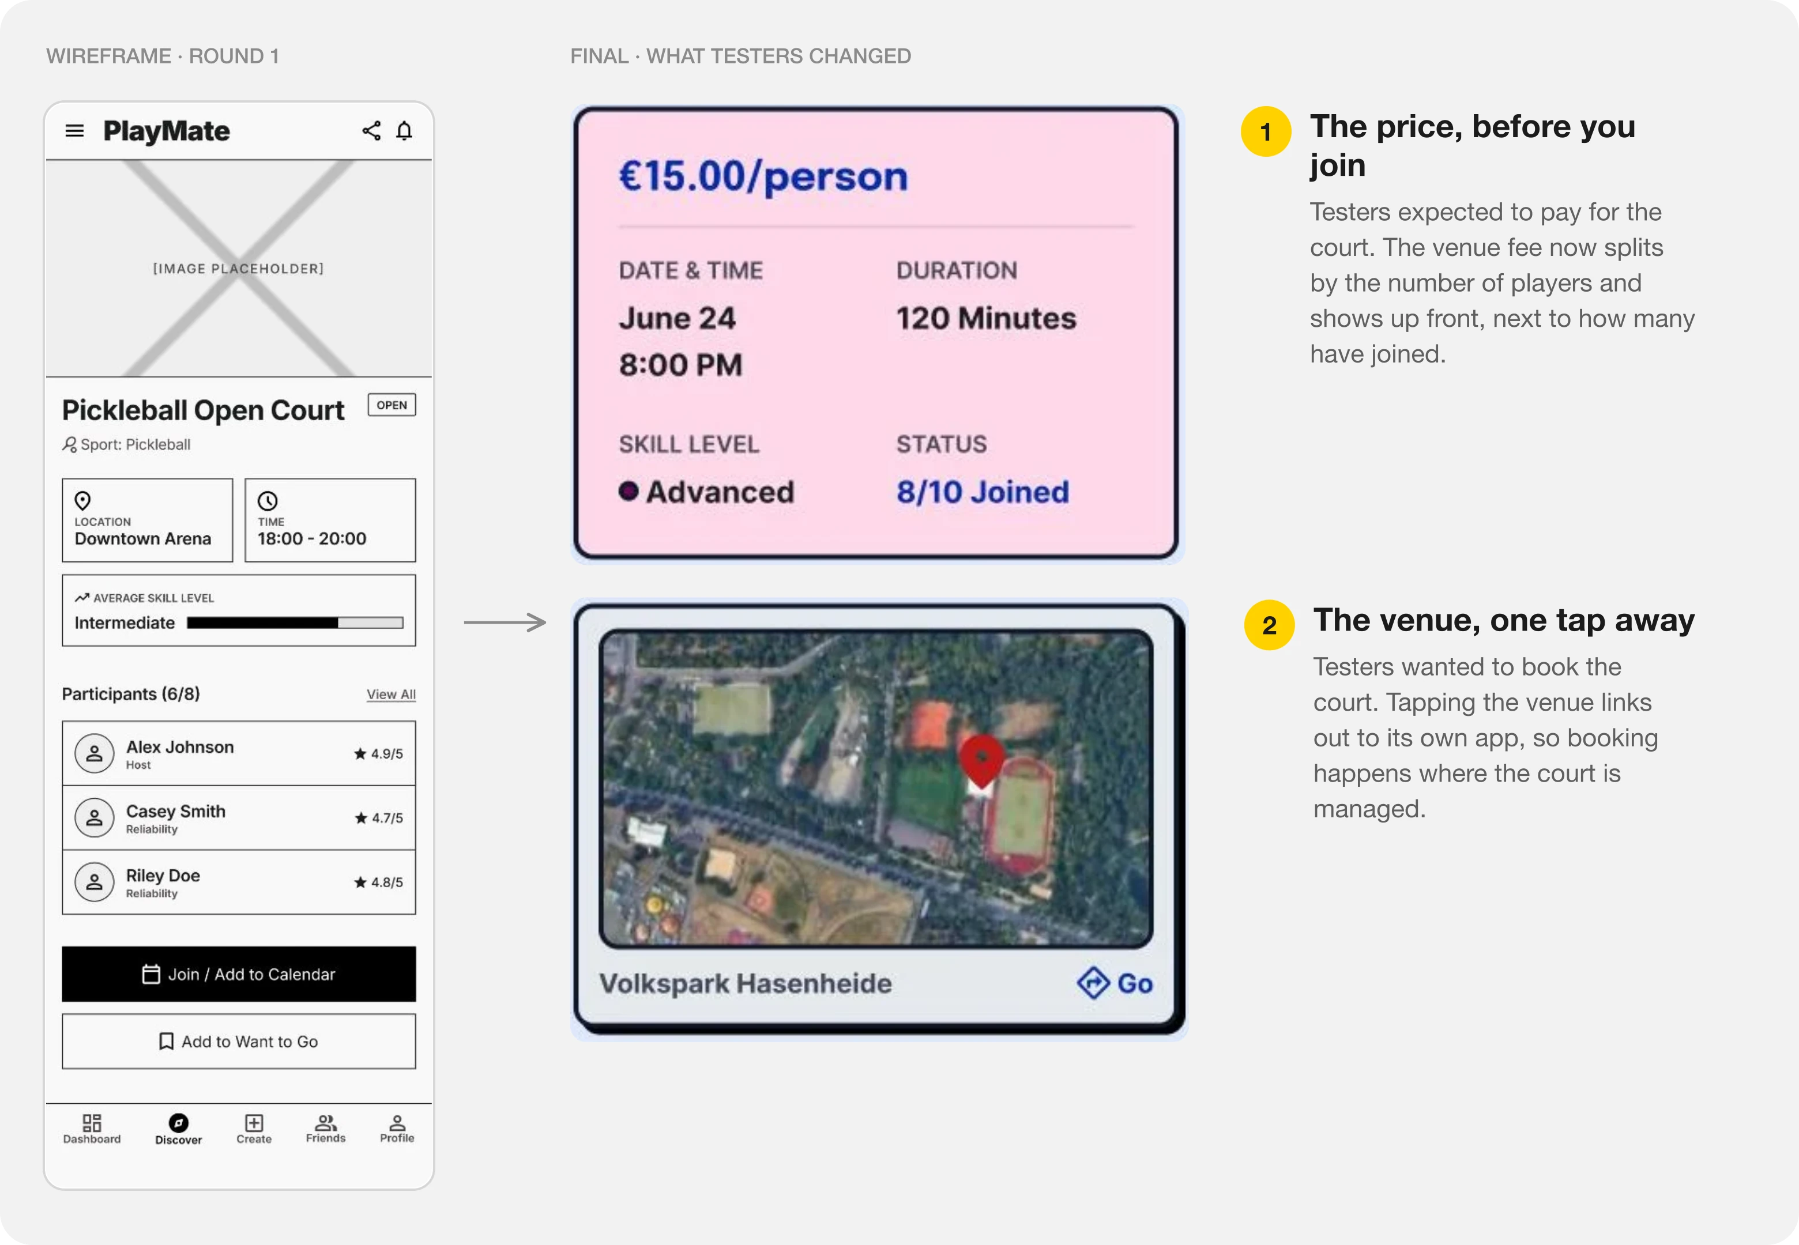Click the directions icon beside Go
Viewport: 1799px width, 1245px height.
[x=1093, y=983]
